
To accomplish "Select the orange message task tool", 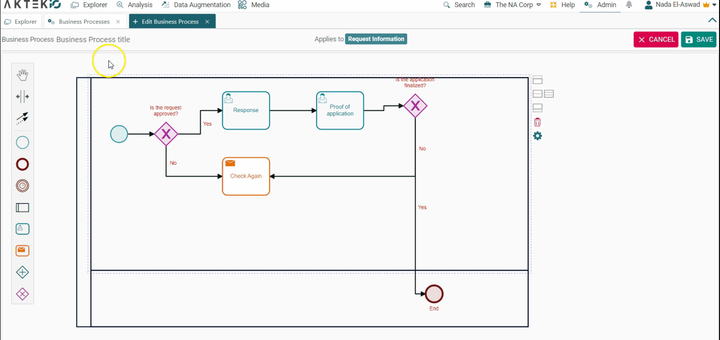I will click(22, 251).
